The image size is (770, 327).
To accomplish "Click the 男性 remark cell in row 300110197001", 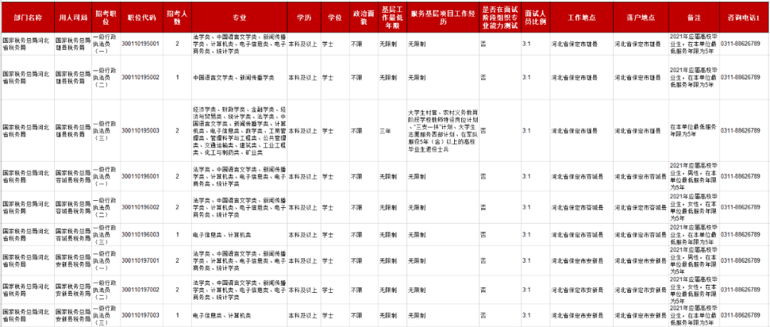I will 694,260.
